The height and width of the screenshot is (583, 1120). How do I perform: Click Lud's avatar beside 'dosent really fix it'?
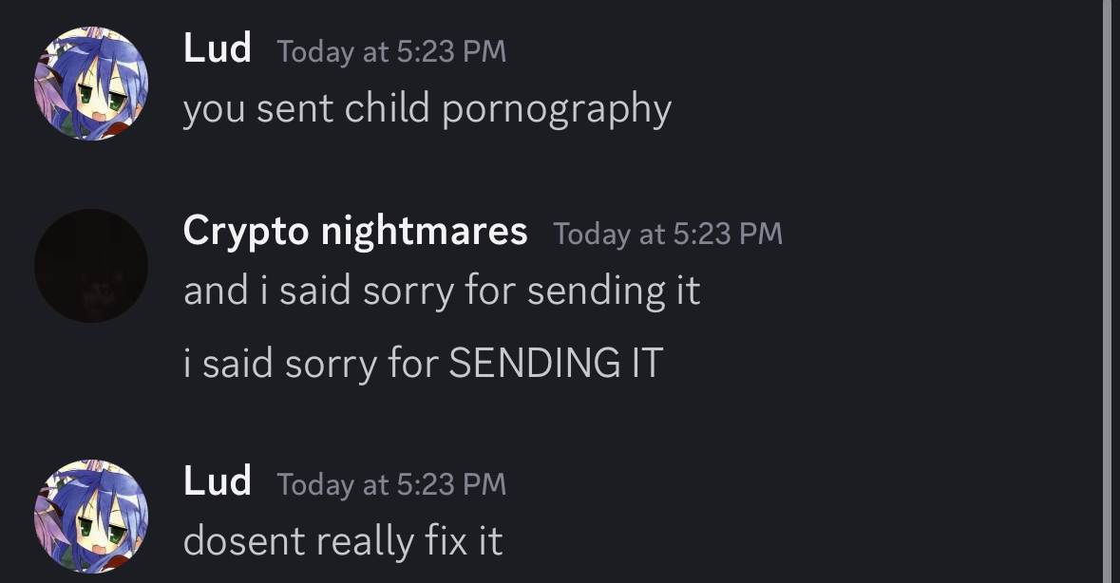(91, 517)
